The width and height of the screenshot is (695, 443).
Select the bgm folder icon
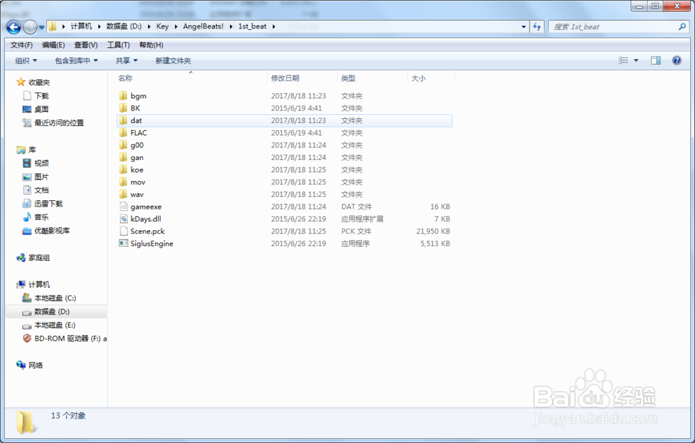[x=123, y=95]
